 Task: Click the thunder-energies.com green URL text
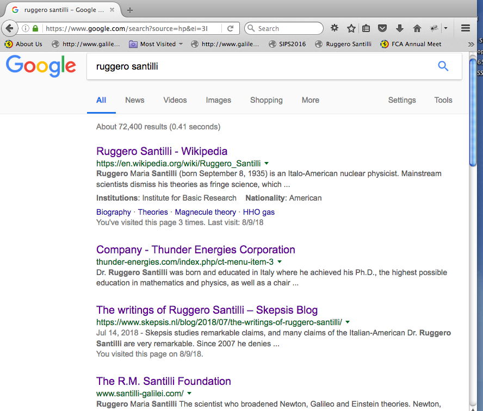pos(185,262)
